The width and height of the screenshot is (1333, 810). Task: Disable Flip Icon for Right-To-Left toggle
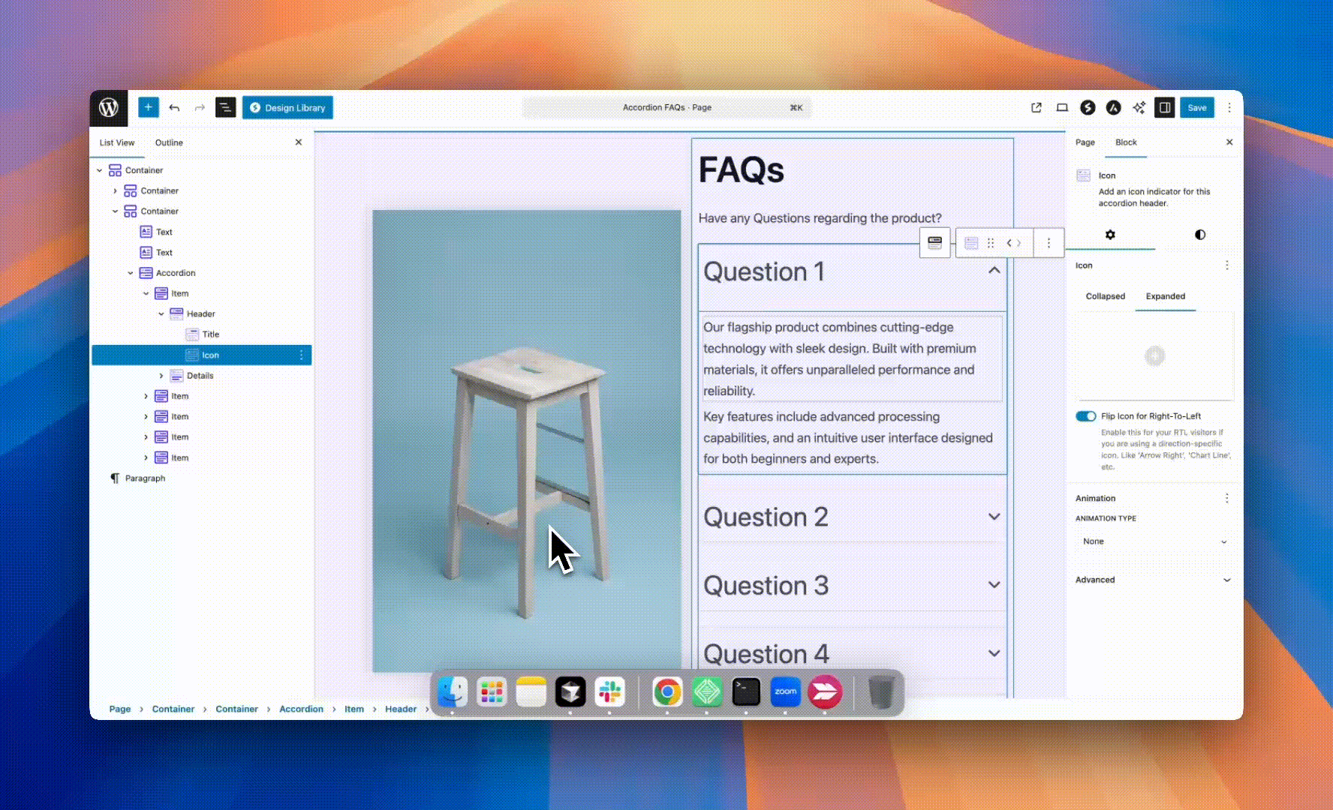[1085, 416]
